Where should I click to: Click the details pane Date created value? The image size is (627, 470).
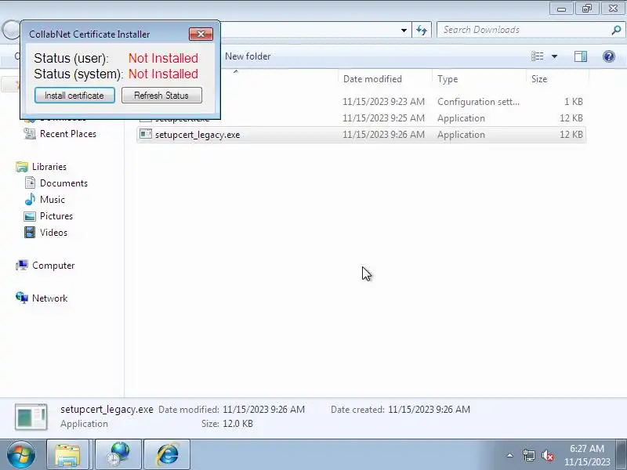point(429,409)
